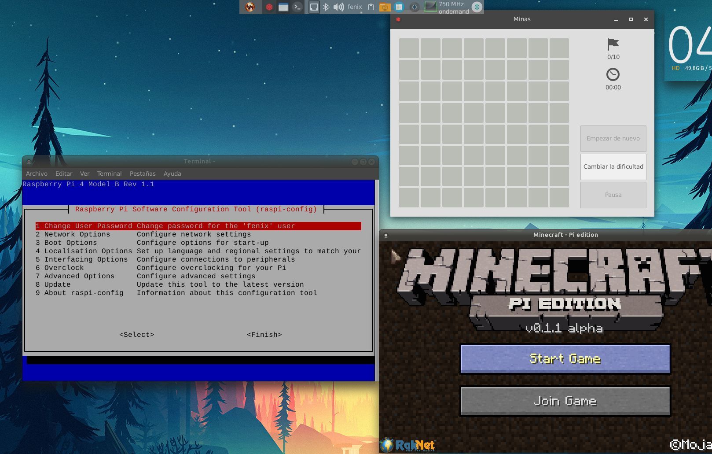Open the wired network icon in panel
Image resolution: width=712 pixels, height=454 pixels.
click(314, 7)
